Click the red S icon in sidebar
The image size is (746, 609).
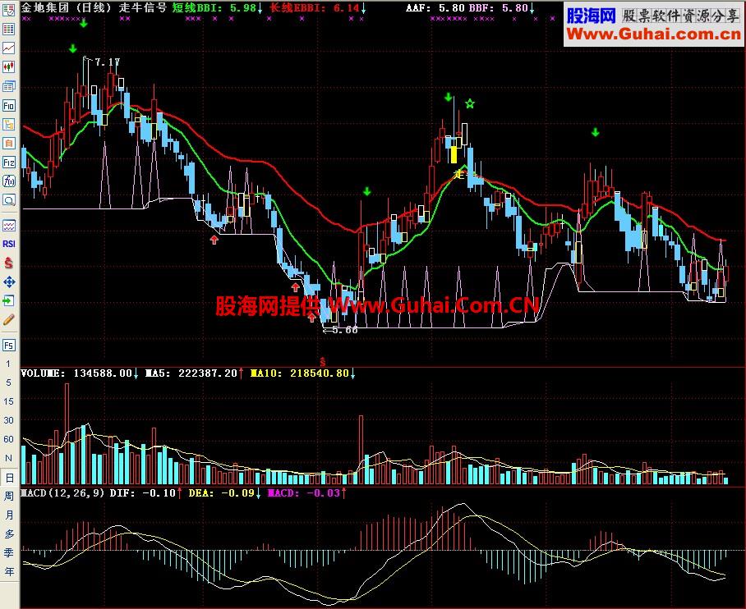(x=8, y=263)
